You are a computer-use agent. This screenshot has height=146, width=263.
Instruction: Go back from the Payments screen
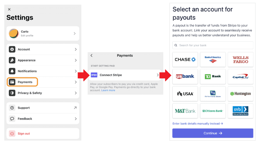tap(91, 55)
